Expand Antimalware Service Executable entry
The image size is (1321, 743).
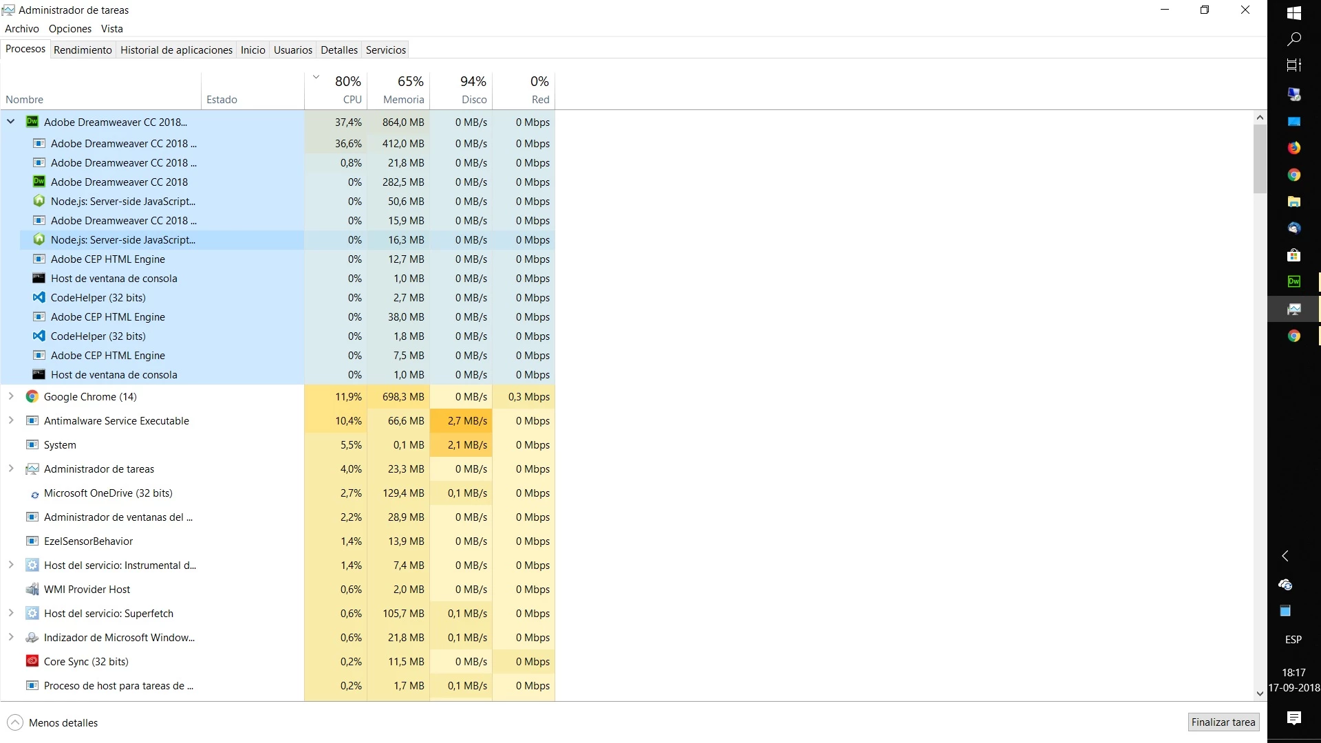click(11, 421)
